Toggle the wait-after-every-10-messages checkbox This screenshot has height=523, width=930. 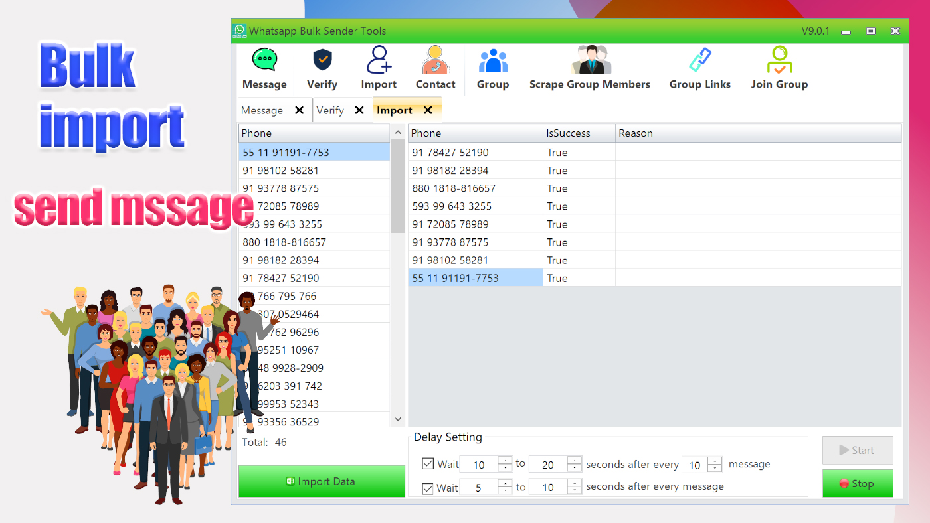pyautogui.click(x=428, y=463)
